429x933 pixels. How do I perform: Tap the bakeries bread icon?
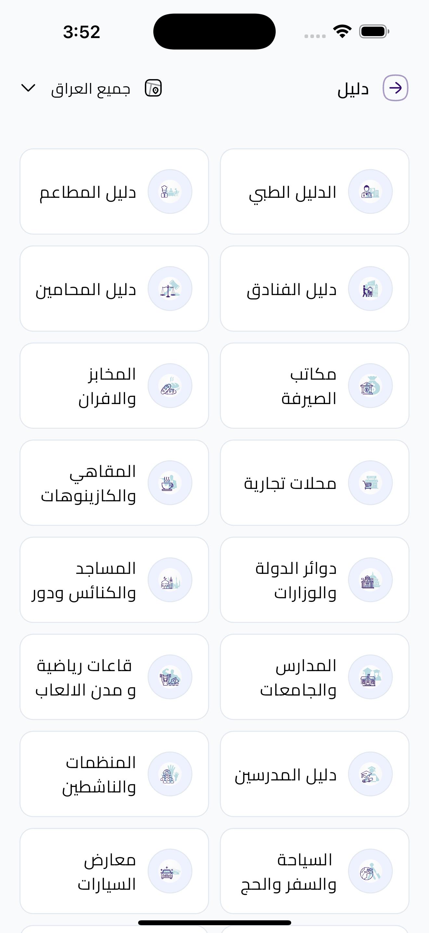pyautogui.click(x=170, y=386)
